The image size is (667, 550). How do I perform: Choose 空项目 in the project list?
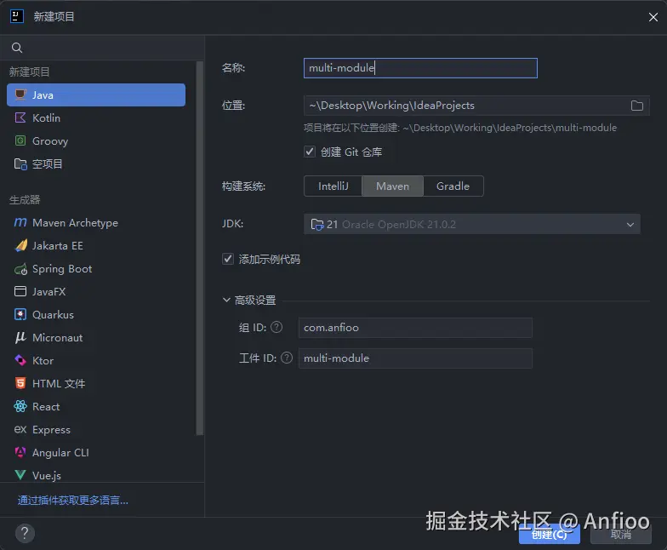(96, 163)
